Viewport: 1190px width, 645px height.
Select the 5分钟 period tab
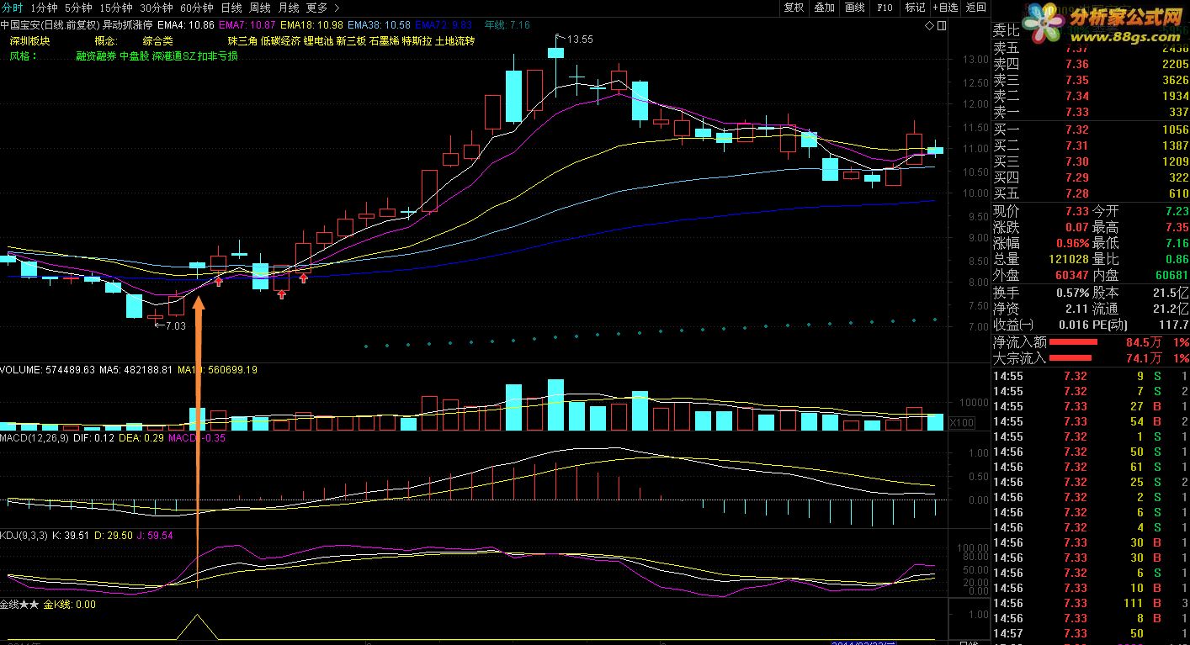coord(78,8)
